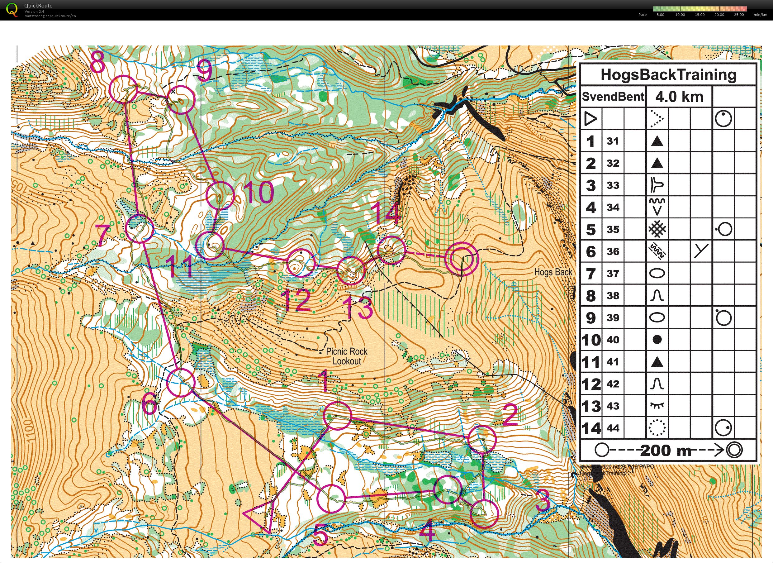Screen dimensions: 773x563
Task: Click control circle 7 on the map
Action: tap(140, 228)
